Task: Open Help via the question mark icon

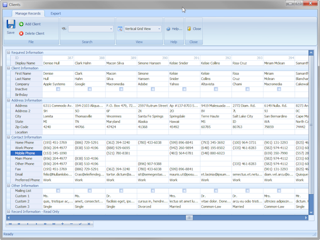Action: (x=169, y=29)
